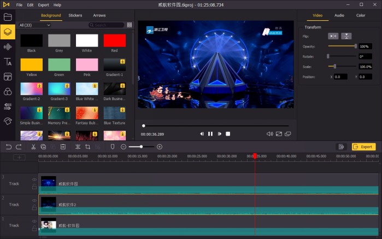Step to previous frame
Image resolution: width=382 pixels, height=239 pixels.
[202, 134]
